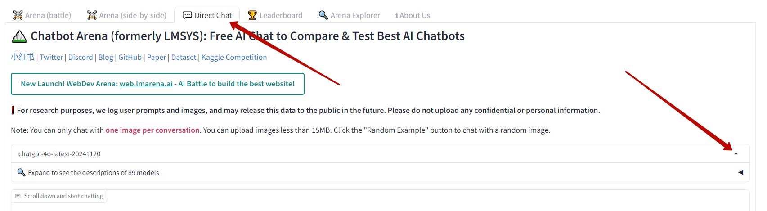Image resolution: width=767 pixels, height=211 pixels.
Task: Visit the Twitter link
Action: [51, 57]
